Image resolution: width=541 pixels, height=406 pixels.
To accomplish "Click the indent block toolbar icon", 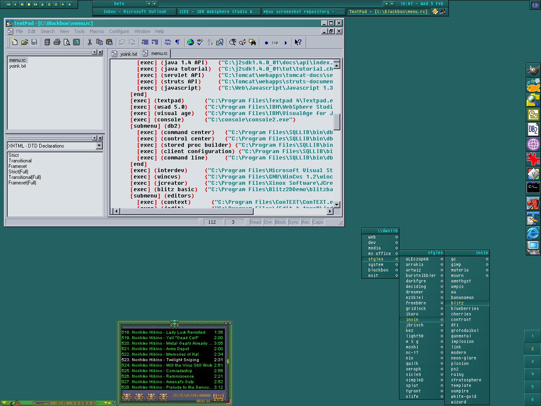I will pos(155,42).
